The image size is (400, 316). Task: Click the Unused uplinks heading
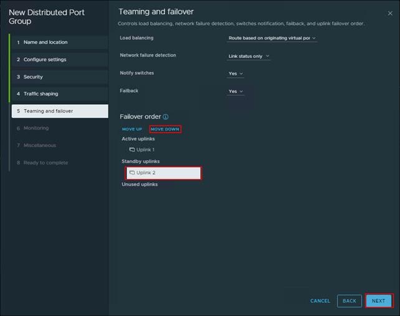point(140,184)
